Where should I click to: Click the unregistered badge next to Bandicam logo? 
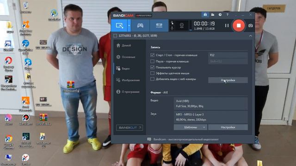[144, 15]
